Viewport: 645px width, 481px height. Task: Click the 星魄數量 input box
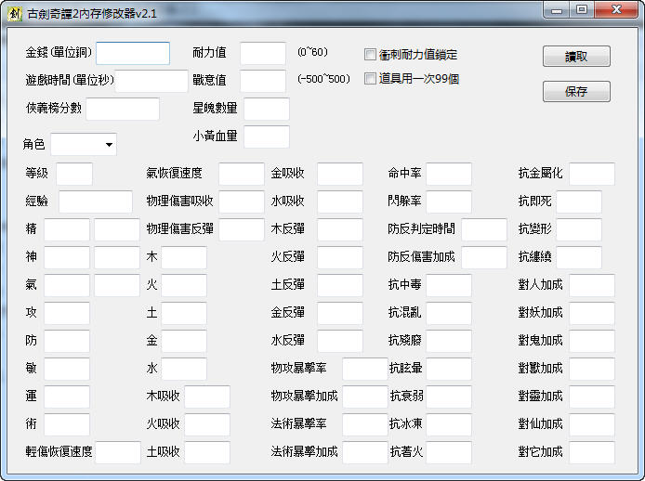(267, 109)
